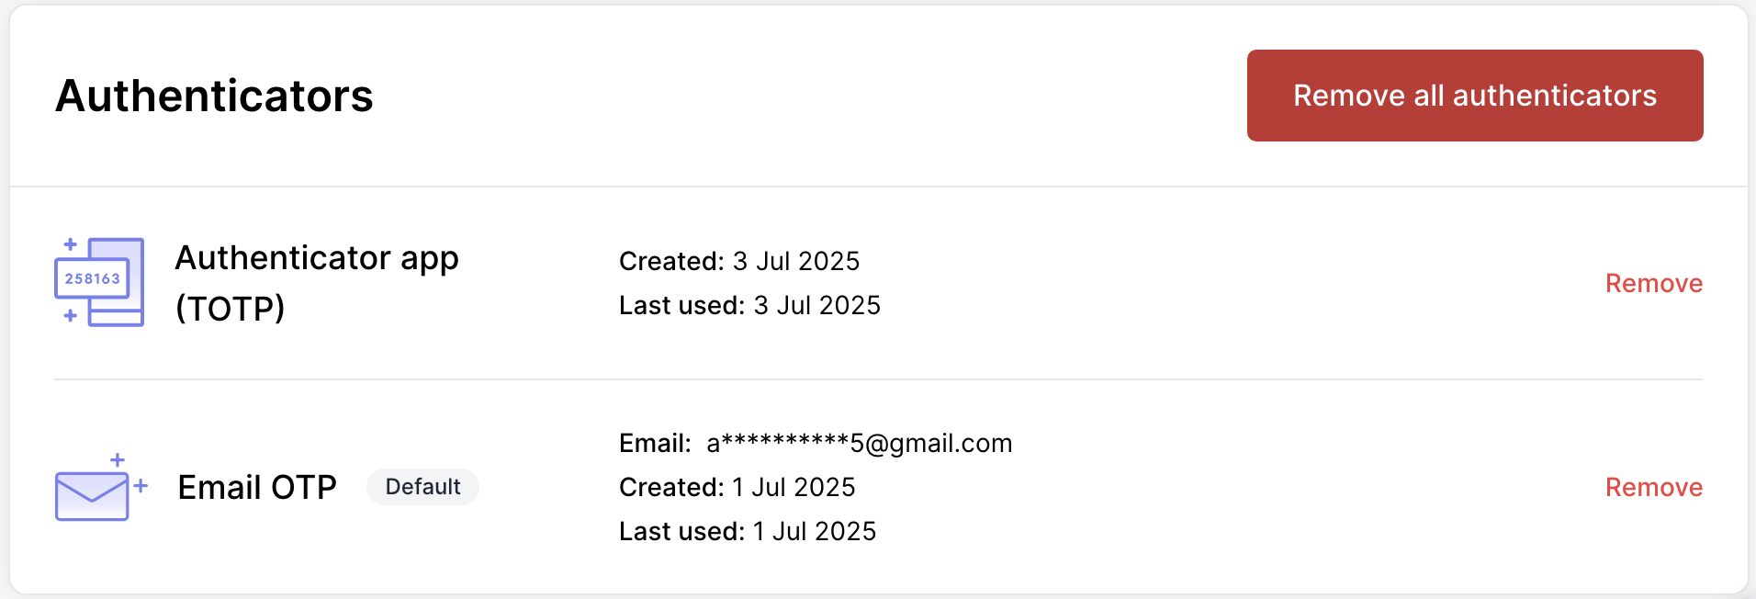Screen dimensions: 1756x599
Task: Remove the Authenticator app (TOTP) entry
Action: click(1654, 283)
